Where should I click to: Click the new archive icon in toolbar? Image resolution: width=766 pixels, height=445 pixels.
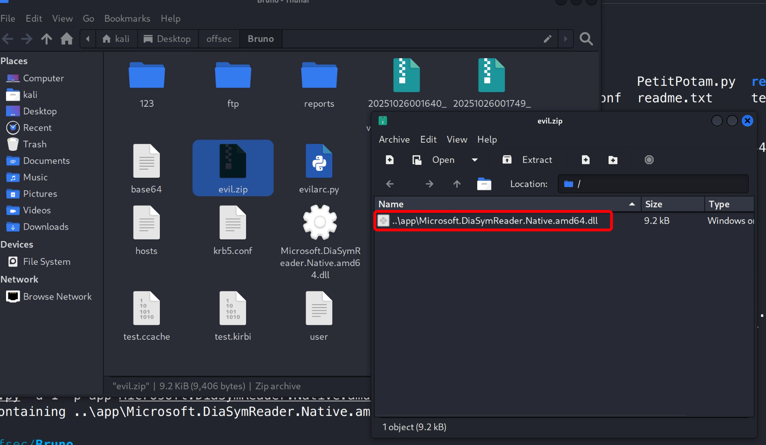[x=389, y=160]
